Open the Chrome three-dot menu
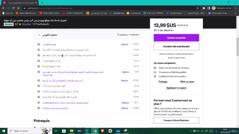 tap(236, 8)
